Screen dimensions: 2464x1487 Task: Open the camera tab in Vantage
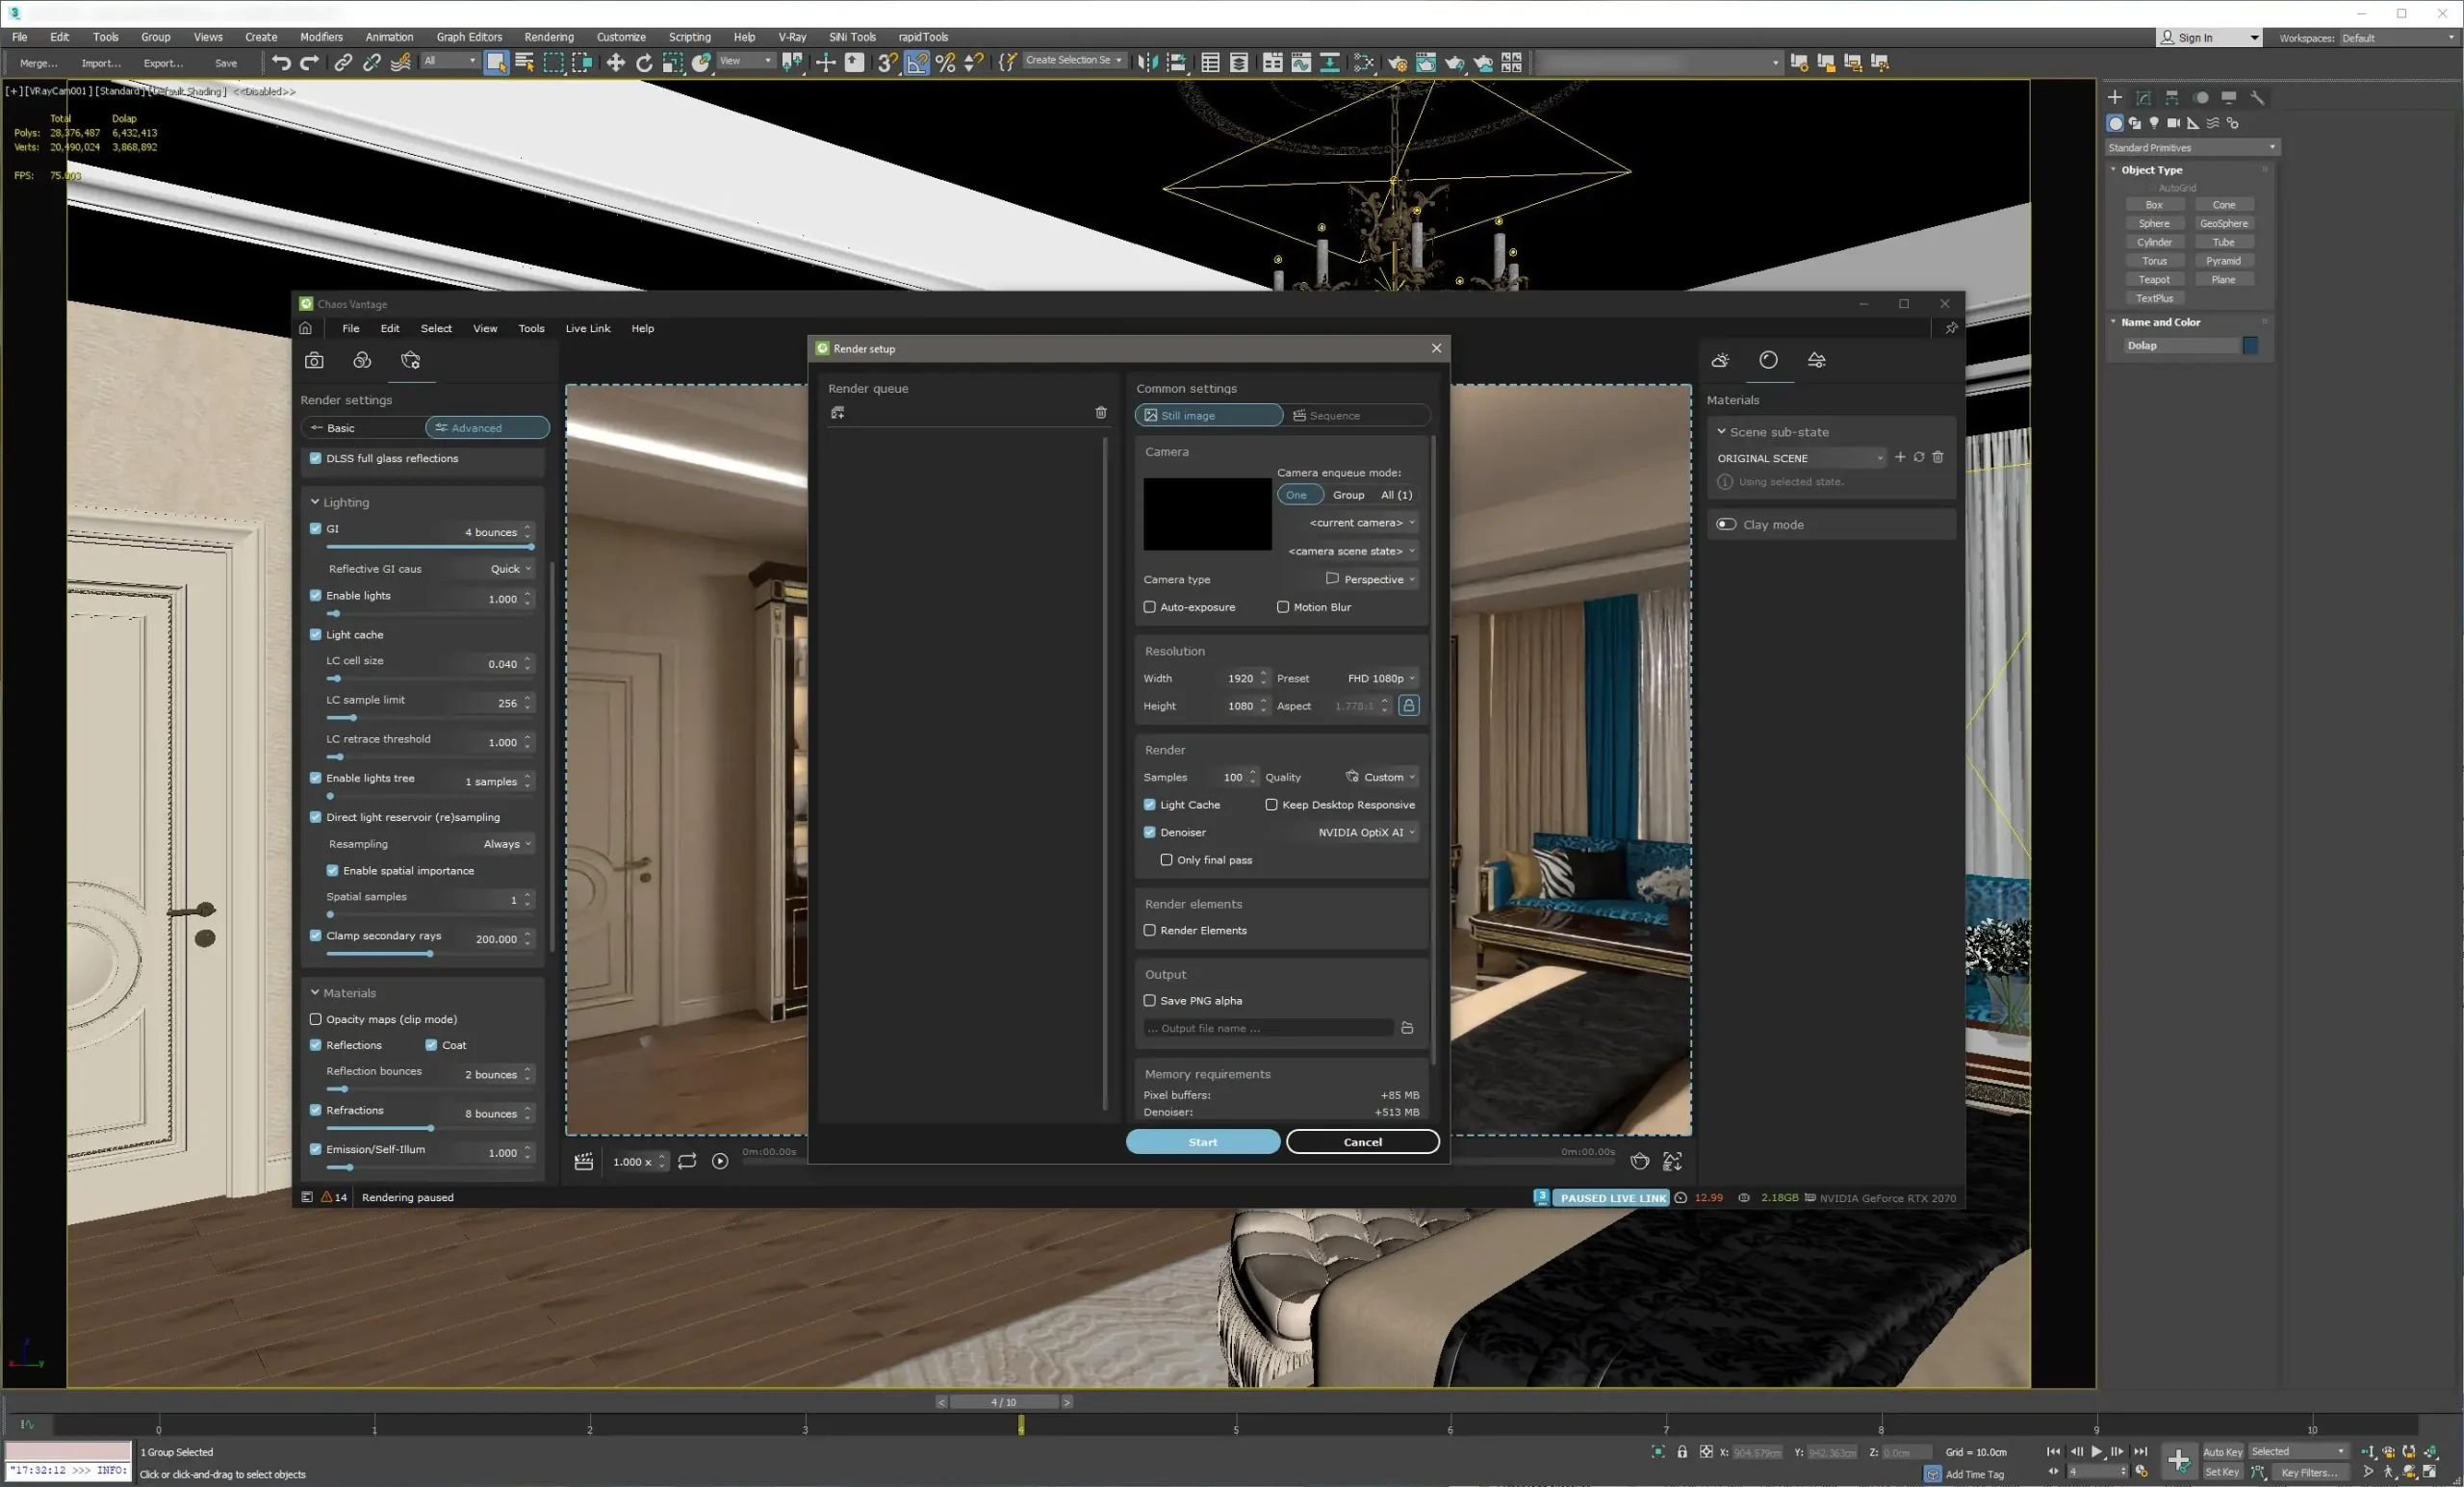click(314, 360)
